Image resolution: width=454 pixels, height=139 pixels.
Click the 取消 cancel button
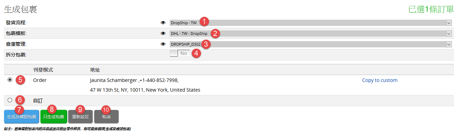pos(106,117)
